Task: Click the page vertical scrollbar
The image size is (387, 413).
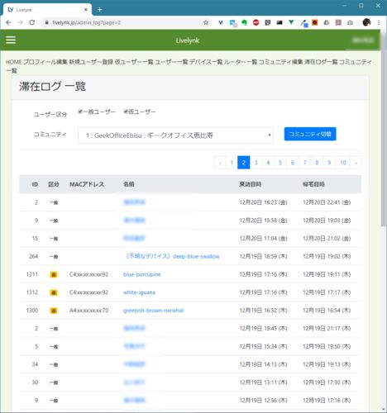Action: [384, 130]
